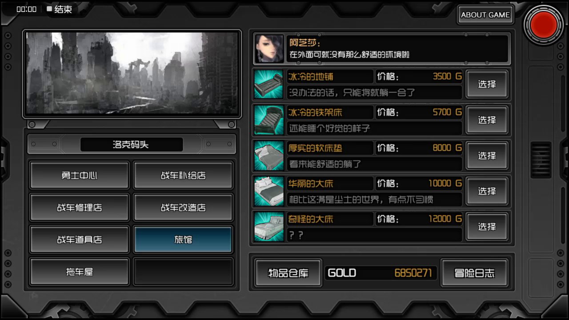Image resolution: width=569 pixels, height=320 pixels.
Task: Click the 厚实的软床垫 mattress icon
Action: pos(269,156)
